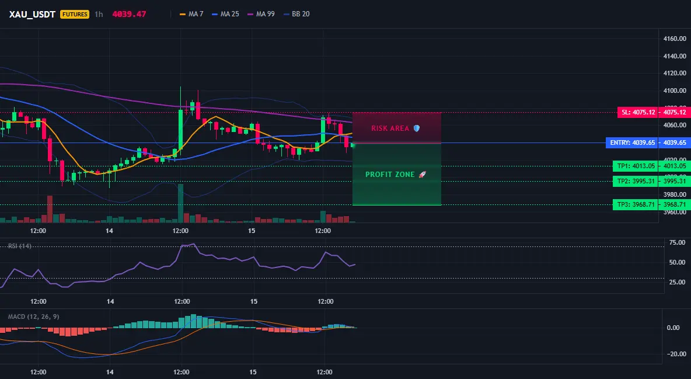Click the MACD (12, 26, 9) indicator label
The width and height of the screenshot is (691, 379).
coord(33,317)
